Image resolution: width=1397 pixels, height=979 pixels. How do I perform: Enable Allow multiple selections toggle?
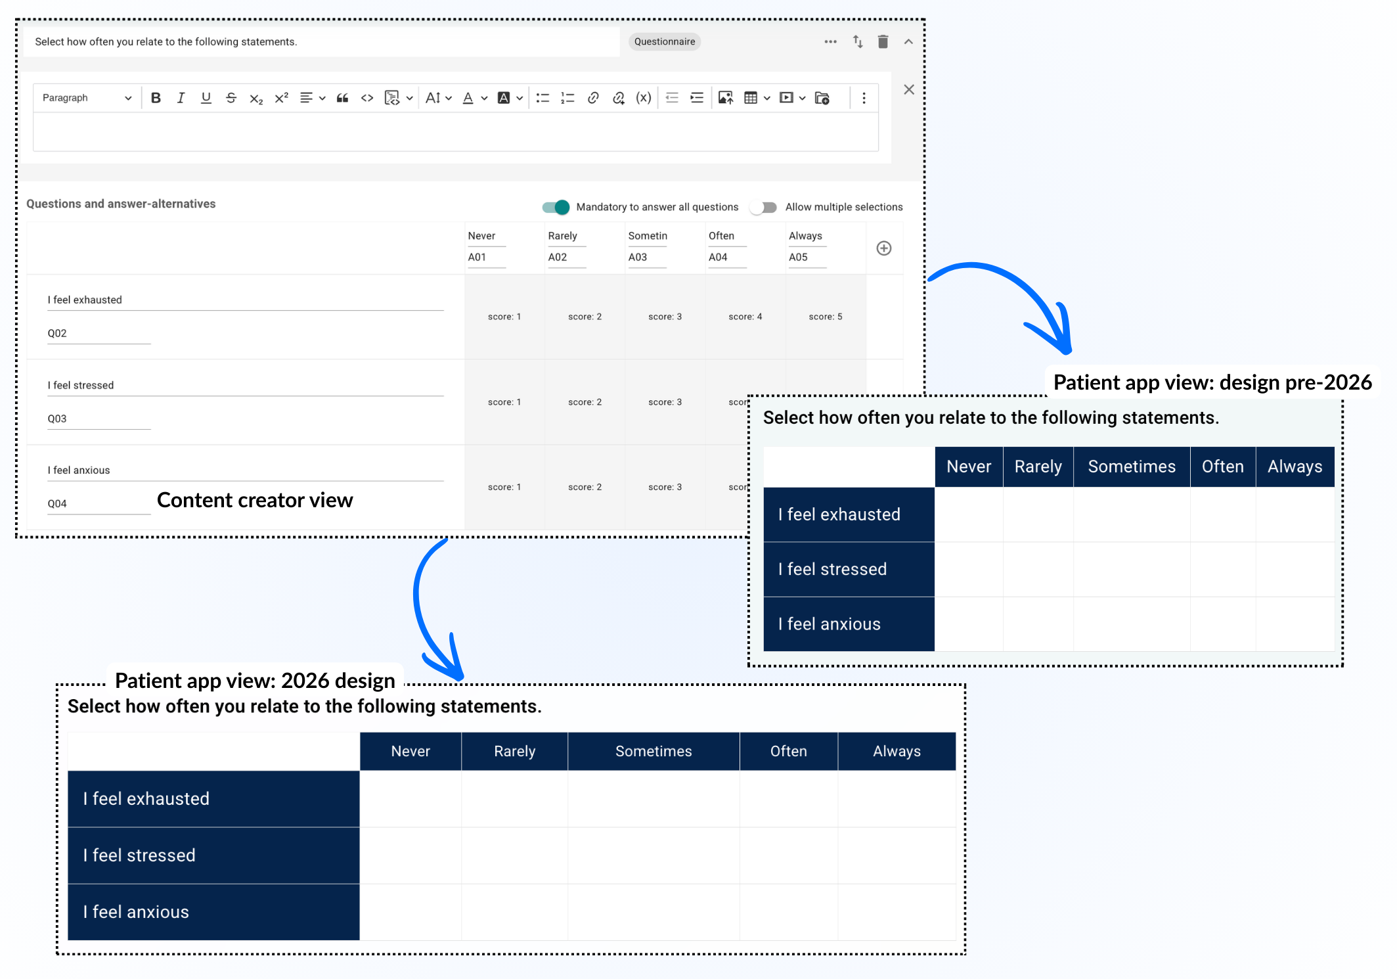pyautogui.click(x=764, y=207)
